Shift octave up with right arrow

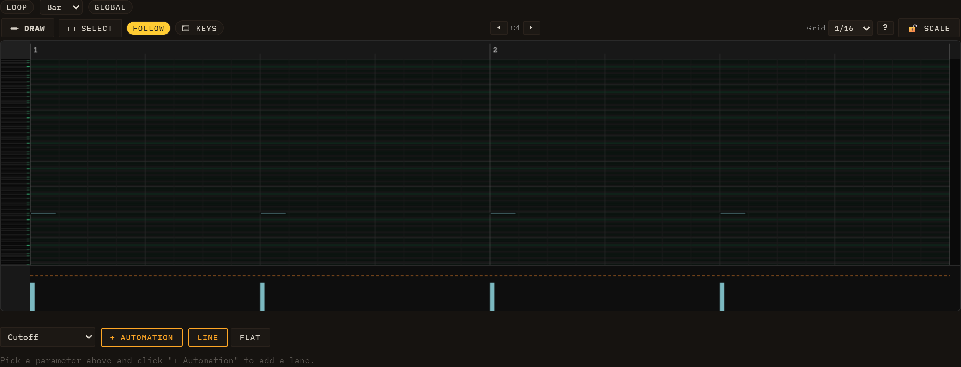pyautogui.click(x=531, y=28)
